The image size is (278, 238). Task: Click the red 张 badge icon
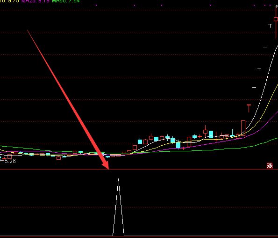pos(270,166)
